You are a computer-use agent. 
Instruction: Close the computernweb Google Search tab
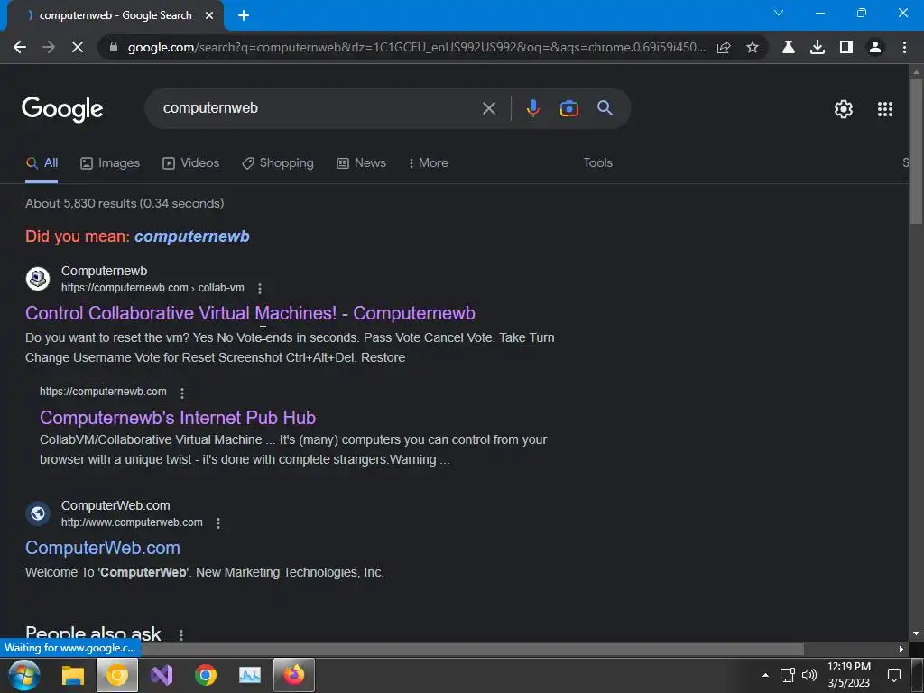[209, 16]
